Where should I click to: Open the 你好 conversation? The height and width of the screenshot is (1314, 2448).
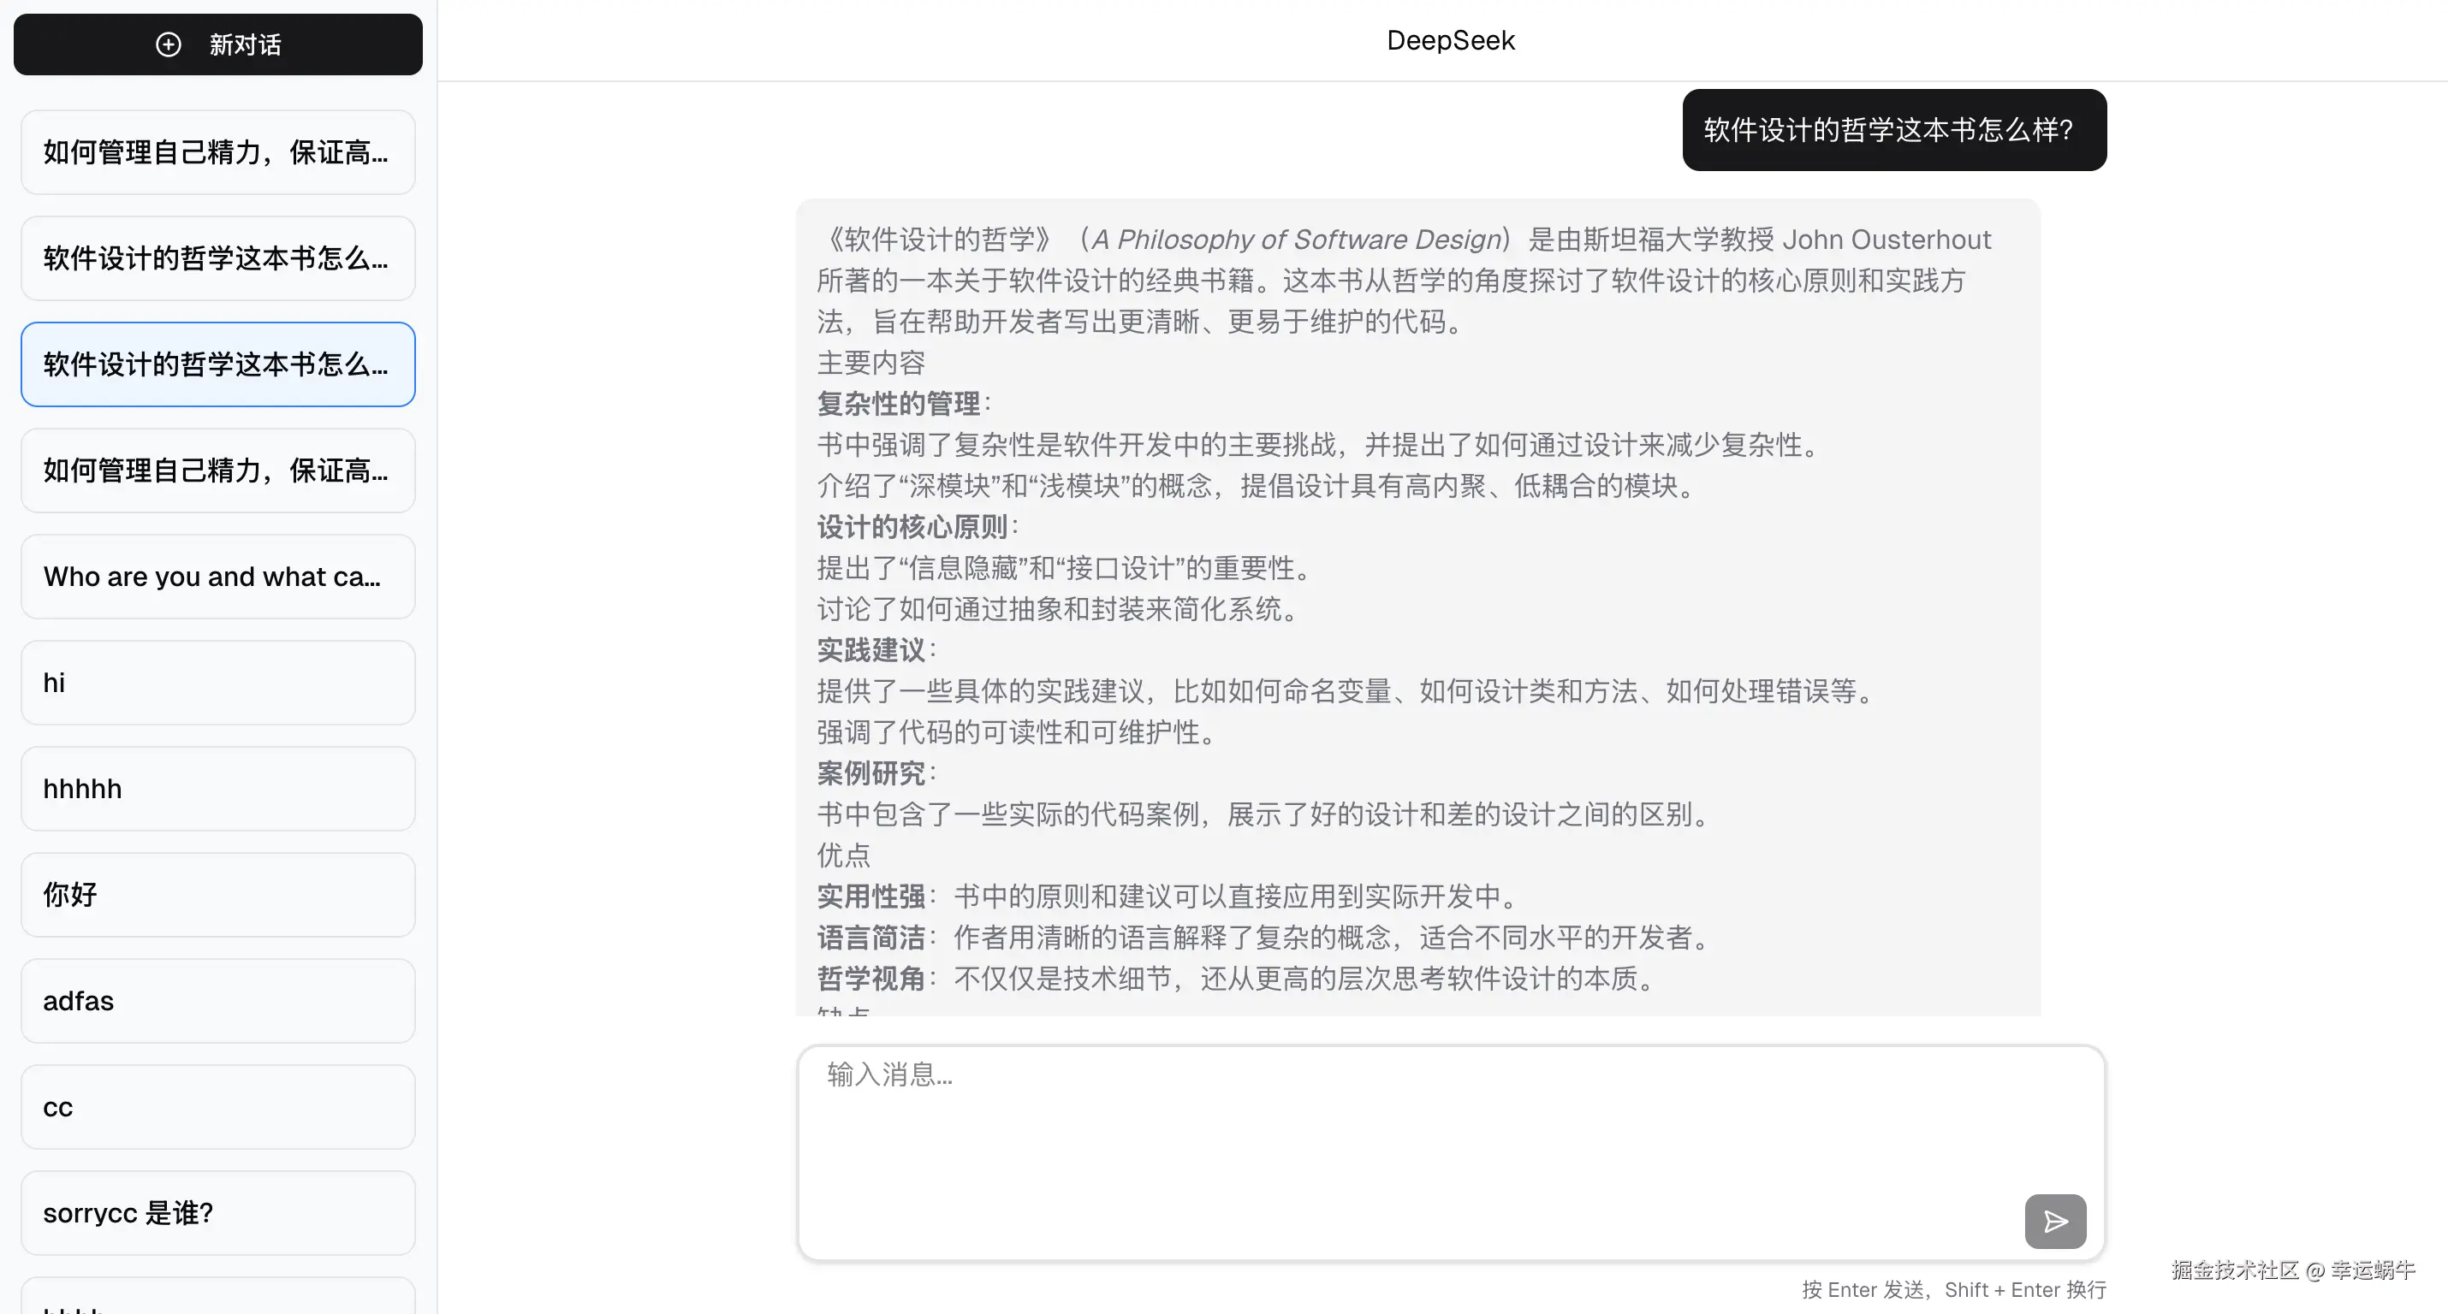point(217,895)
